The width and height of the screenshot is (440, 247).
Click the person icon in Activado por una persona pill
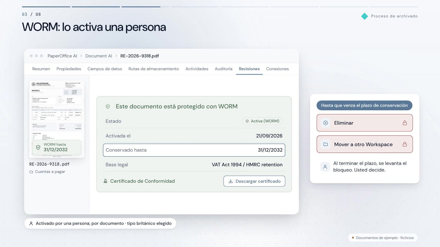pos(31,223)
